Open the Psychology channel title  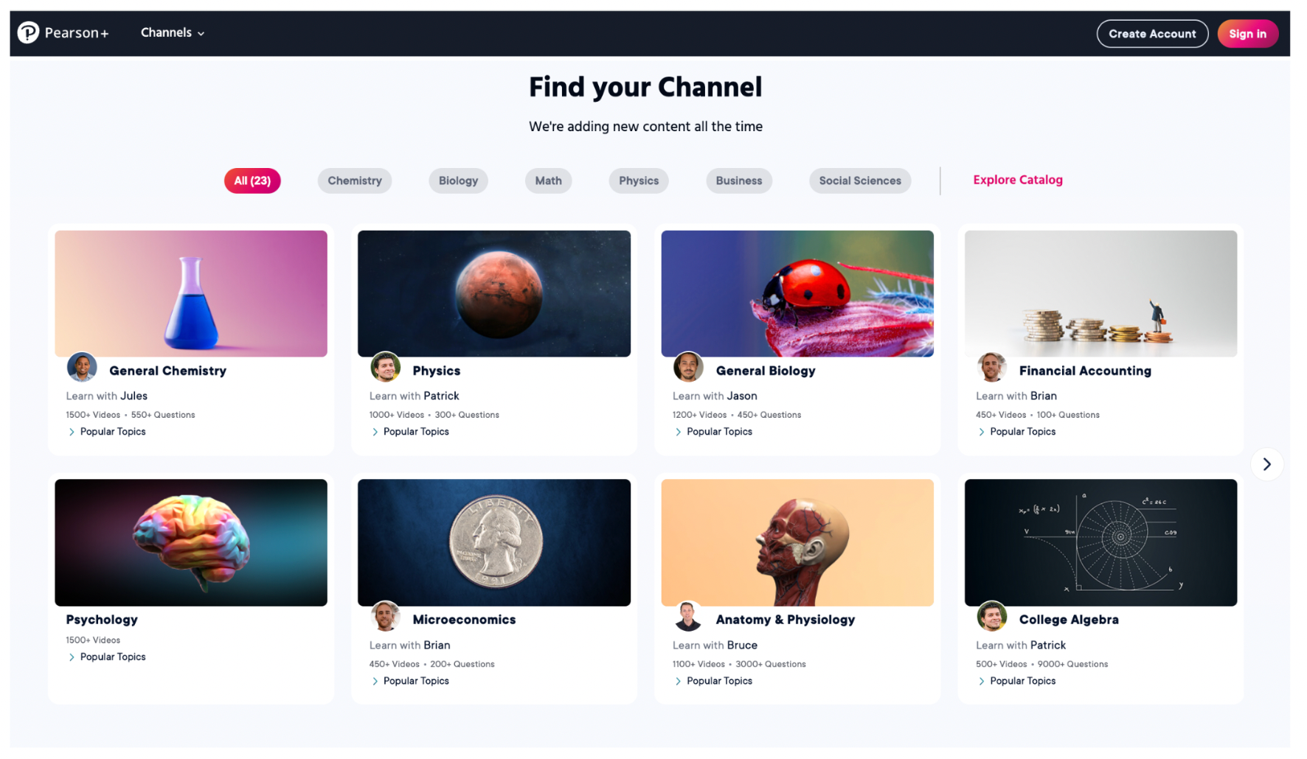[x=102, y=620]
